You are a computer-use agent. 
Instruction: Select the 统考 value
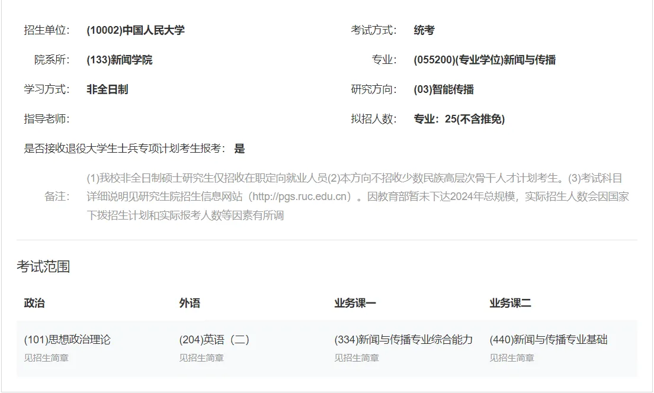click(424, 30)
